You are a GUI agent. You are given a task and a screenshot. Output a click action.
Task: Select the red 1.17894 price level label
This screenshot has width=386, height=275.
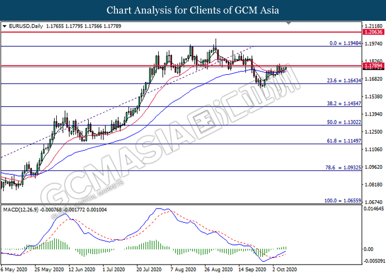373,65
